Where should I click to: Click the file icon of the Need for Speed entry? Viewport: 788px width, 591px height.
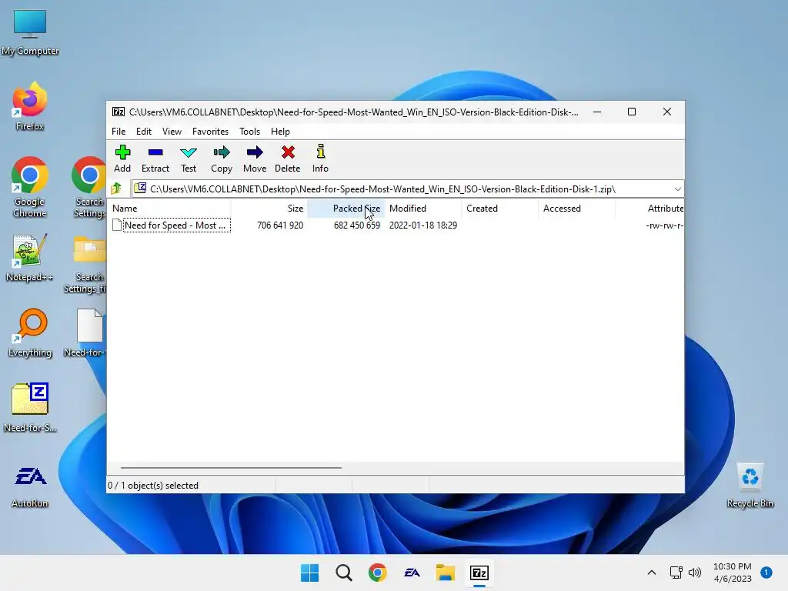pyautogui.click(x=117, y=225)
